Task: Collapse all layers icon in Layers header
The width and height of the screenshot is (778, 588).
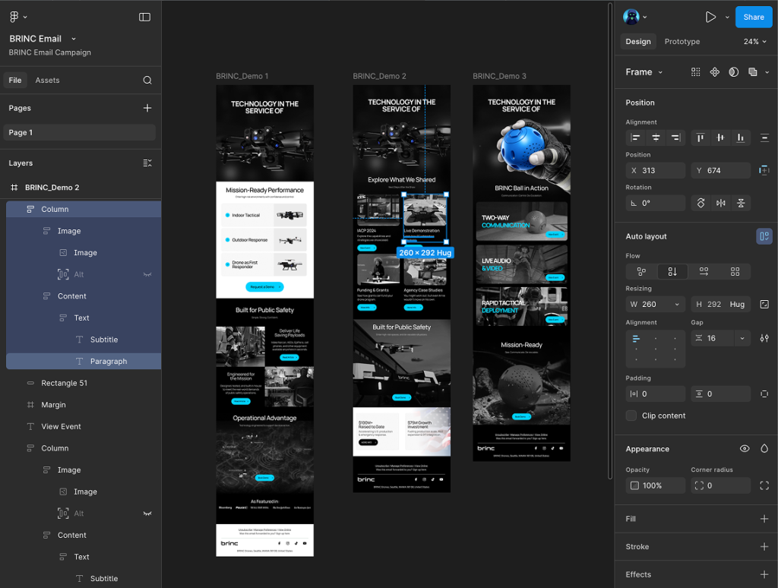Action: [x=147, y=163]
